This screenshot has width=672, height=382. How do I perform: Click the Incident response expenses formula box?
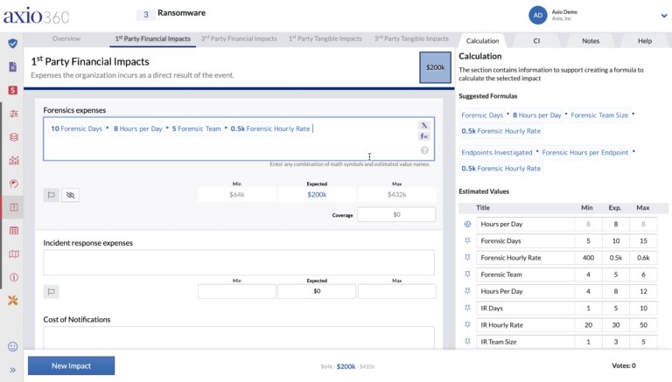(x=239, y=262)
